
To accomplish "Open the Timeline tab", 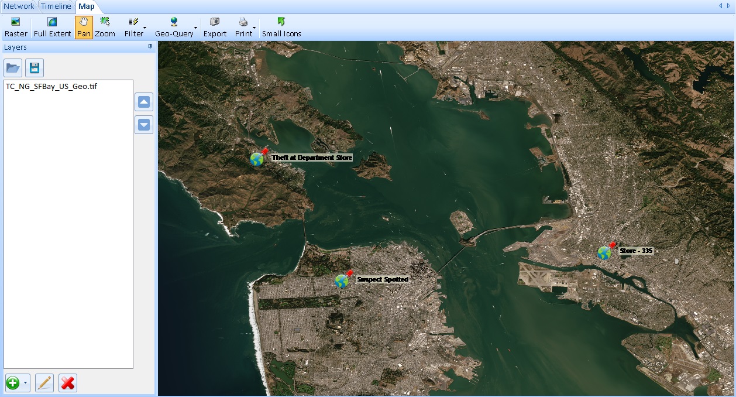I will 56,6.
